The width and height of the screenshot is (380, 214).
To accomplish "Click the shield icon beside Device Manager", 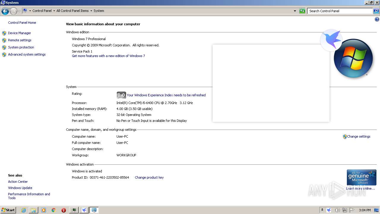I will pyautogui.click(x=4, y=33).
